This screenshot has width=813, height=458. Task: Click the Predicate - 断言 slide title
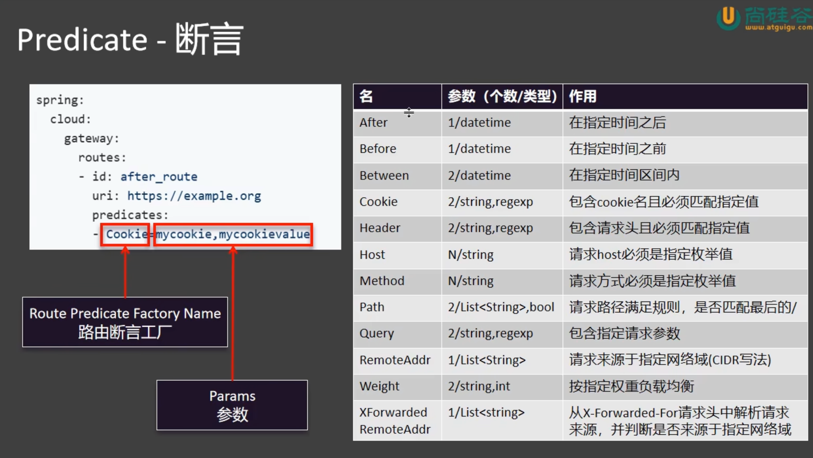tap(130, 39)
